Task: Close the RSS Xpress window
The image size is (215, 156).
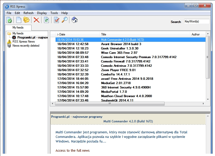Action: pyautogui.click(x=205, y=6)
